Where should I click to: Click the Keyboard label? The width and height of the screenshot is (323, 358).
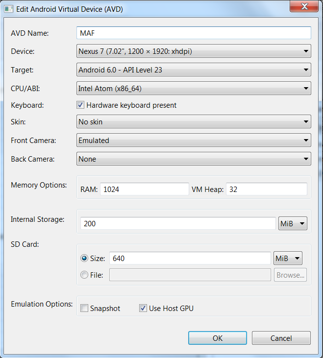27,105
